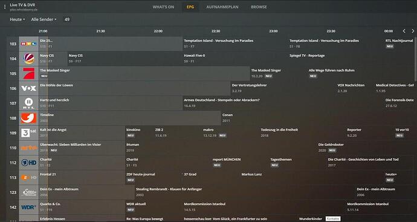Open ZDF heute-journal program
Viewport: 417px width, 222px height.
tap(154, 178)
